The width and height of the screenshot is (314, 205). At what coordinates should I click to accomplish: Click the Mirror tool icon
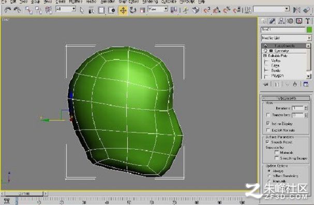coord(296,10)
